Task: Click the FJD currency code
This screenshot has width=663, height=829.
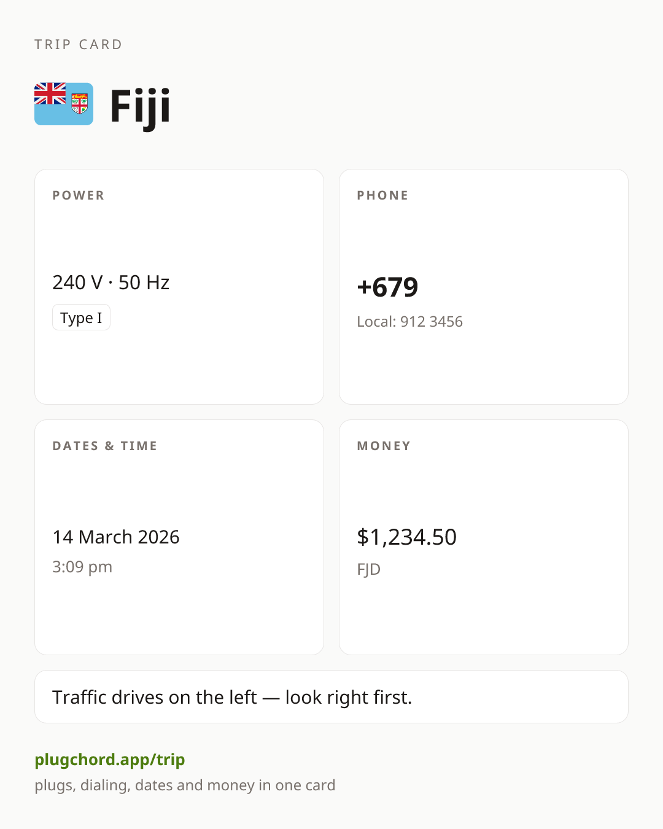Action: click(369, 569)
